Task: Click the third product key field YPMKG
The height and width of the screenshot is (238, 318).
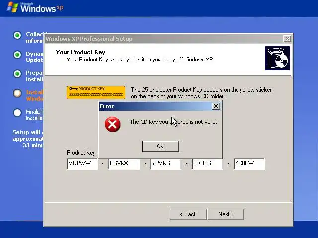Action: 165,164
